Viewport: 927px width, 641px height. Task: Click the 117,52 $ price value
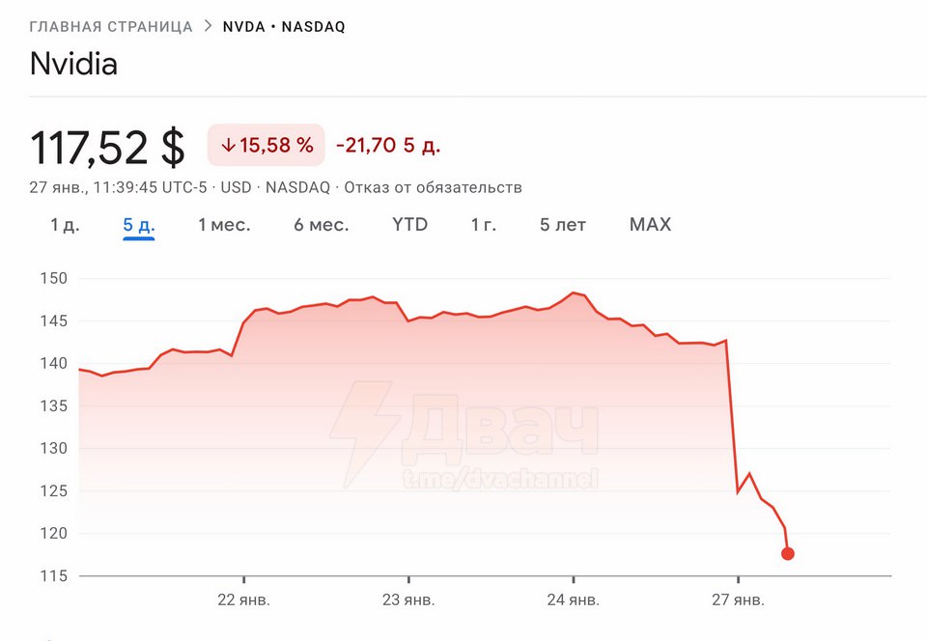coord(108,148)
